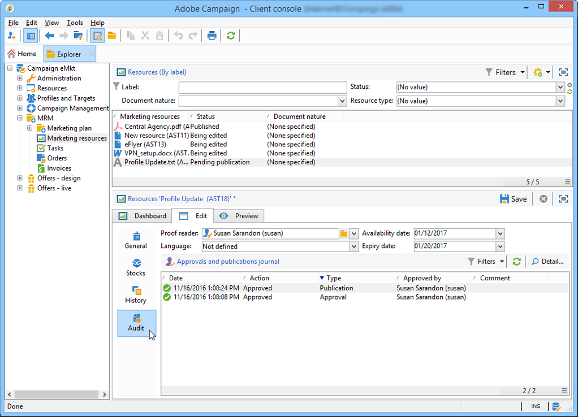578x417 pixels.
Task: Click the cut scissors icon
Action: tap(145, 36)
